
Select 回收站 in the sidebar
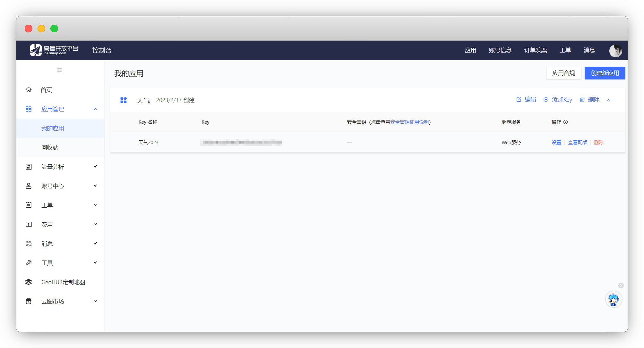pos(50,147)
